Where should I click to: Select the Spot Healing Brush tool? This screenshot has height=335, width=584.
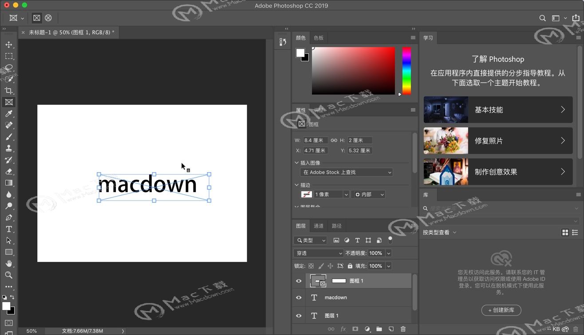pyautogui.click(x=9, y=126)
